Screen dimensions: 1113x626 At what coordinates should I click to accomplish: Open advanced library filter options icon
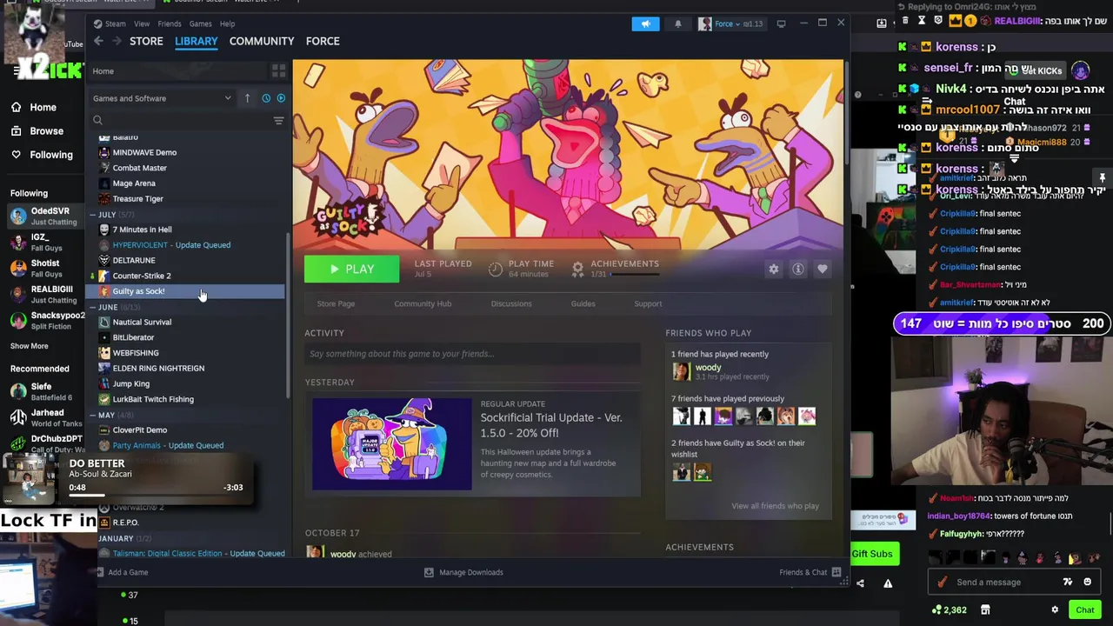(x=278, y=121)
